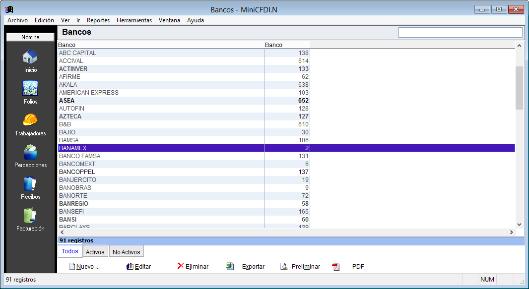Open the Facturación sidebar icon

pos(30,216)
